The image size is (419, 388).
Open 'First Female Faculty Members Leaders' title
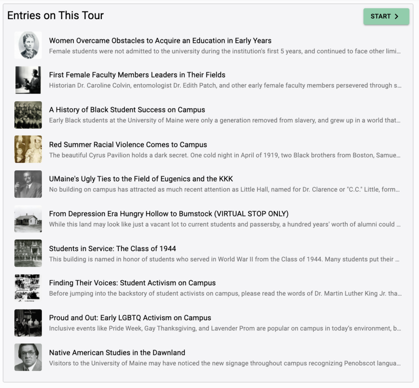(x=137, y=75)
